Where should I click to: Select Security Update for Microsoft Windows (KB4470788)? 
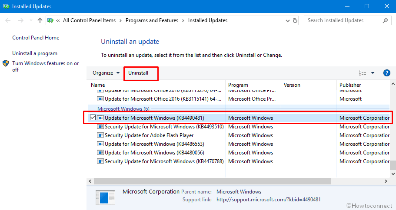pyautogui.click(x=164, y=161)
